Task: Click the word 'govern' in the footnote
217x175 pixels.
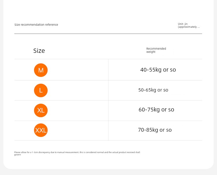Action: (x=18, y=155)
